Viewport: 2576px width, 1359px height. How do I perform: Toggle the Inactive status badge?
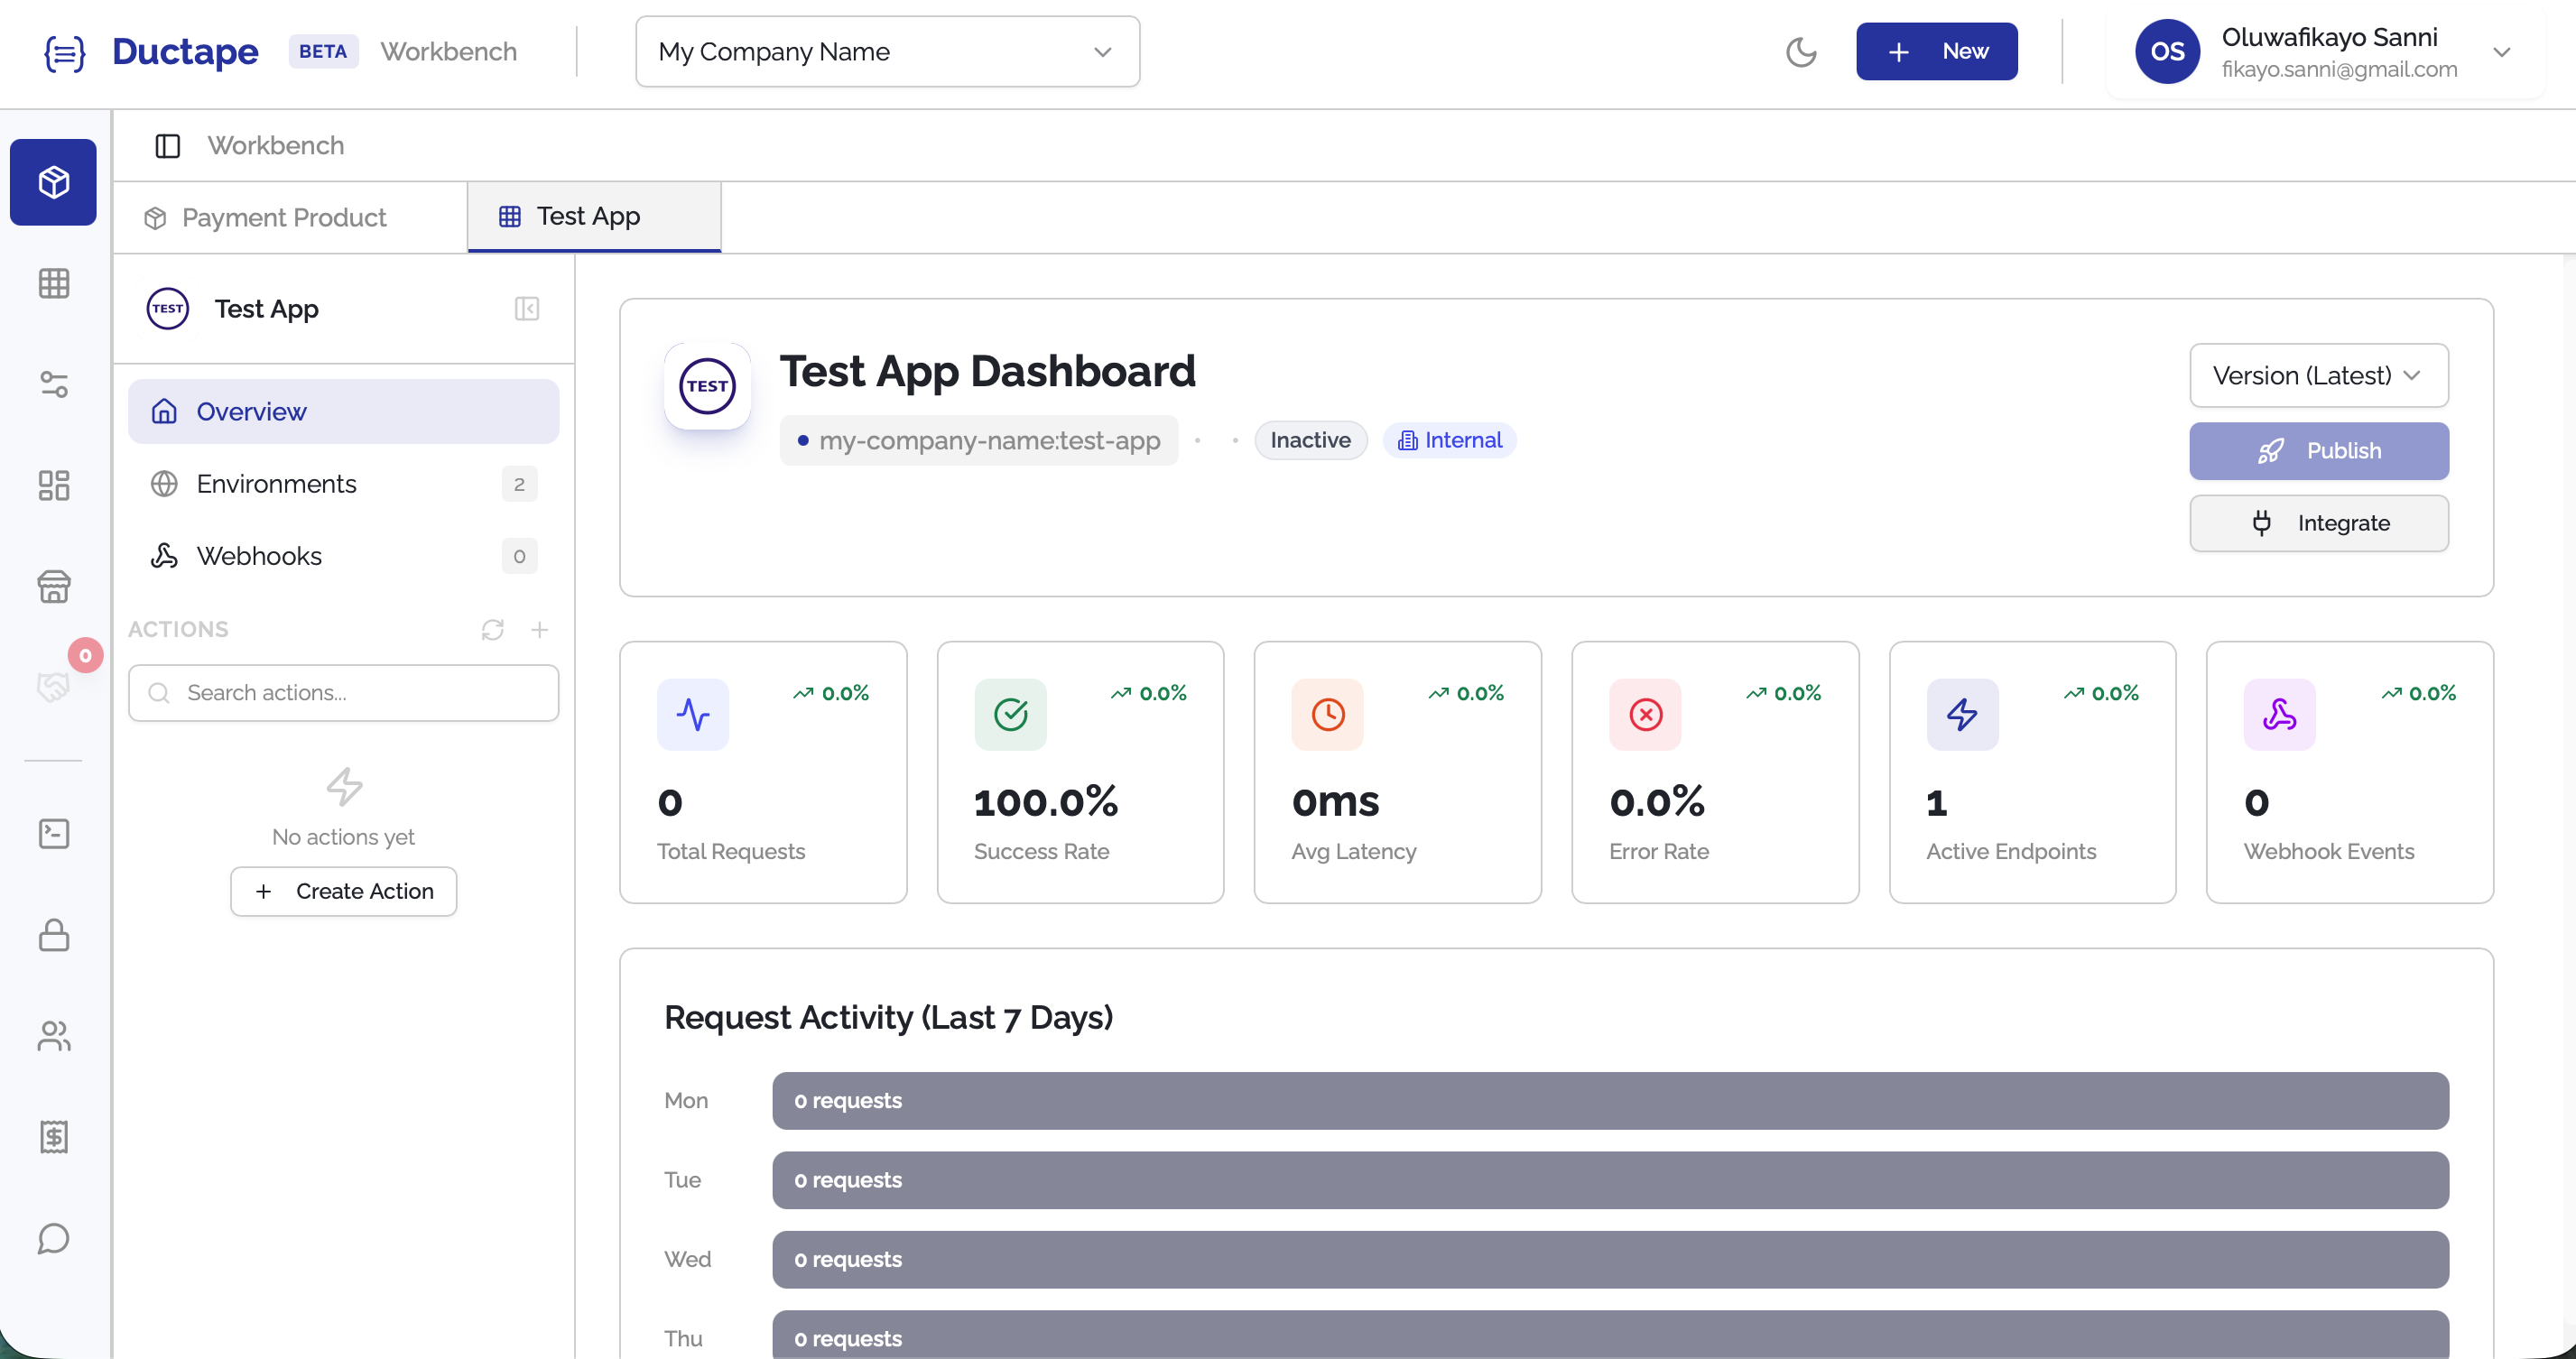tap(1311, 440)
